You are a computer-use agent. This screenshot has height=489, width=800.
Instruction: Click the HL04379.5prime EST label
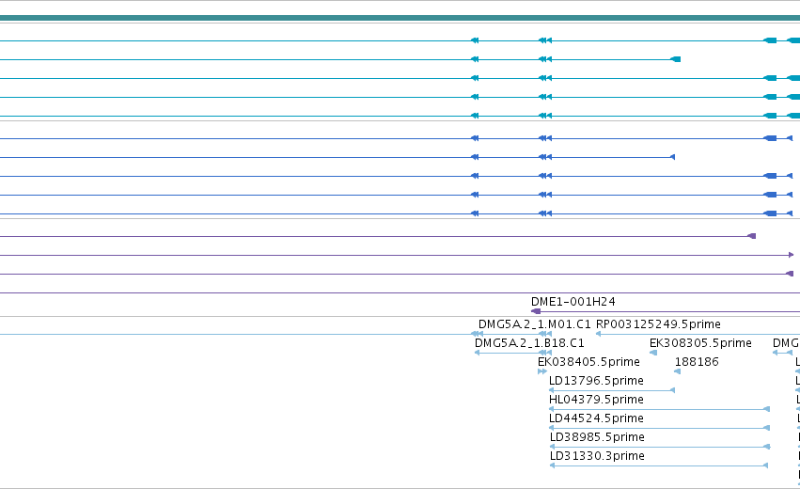pyautogui.click(x=596, y=400)
